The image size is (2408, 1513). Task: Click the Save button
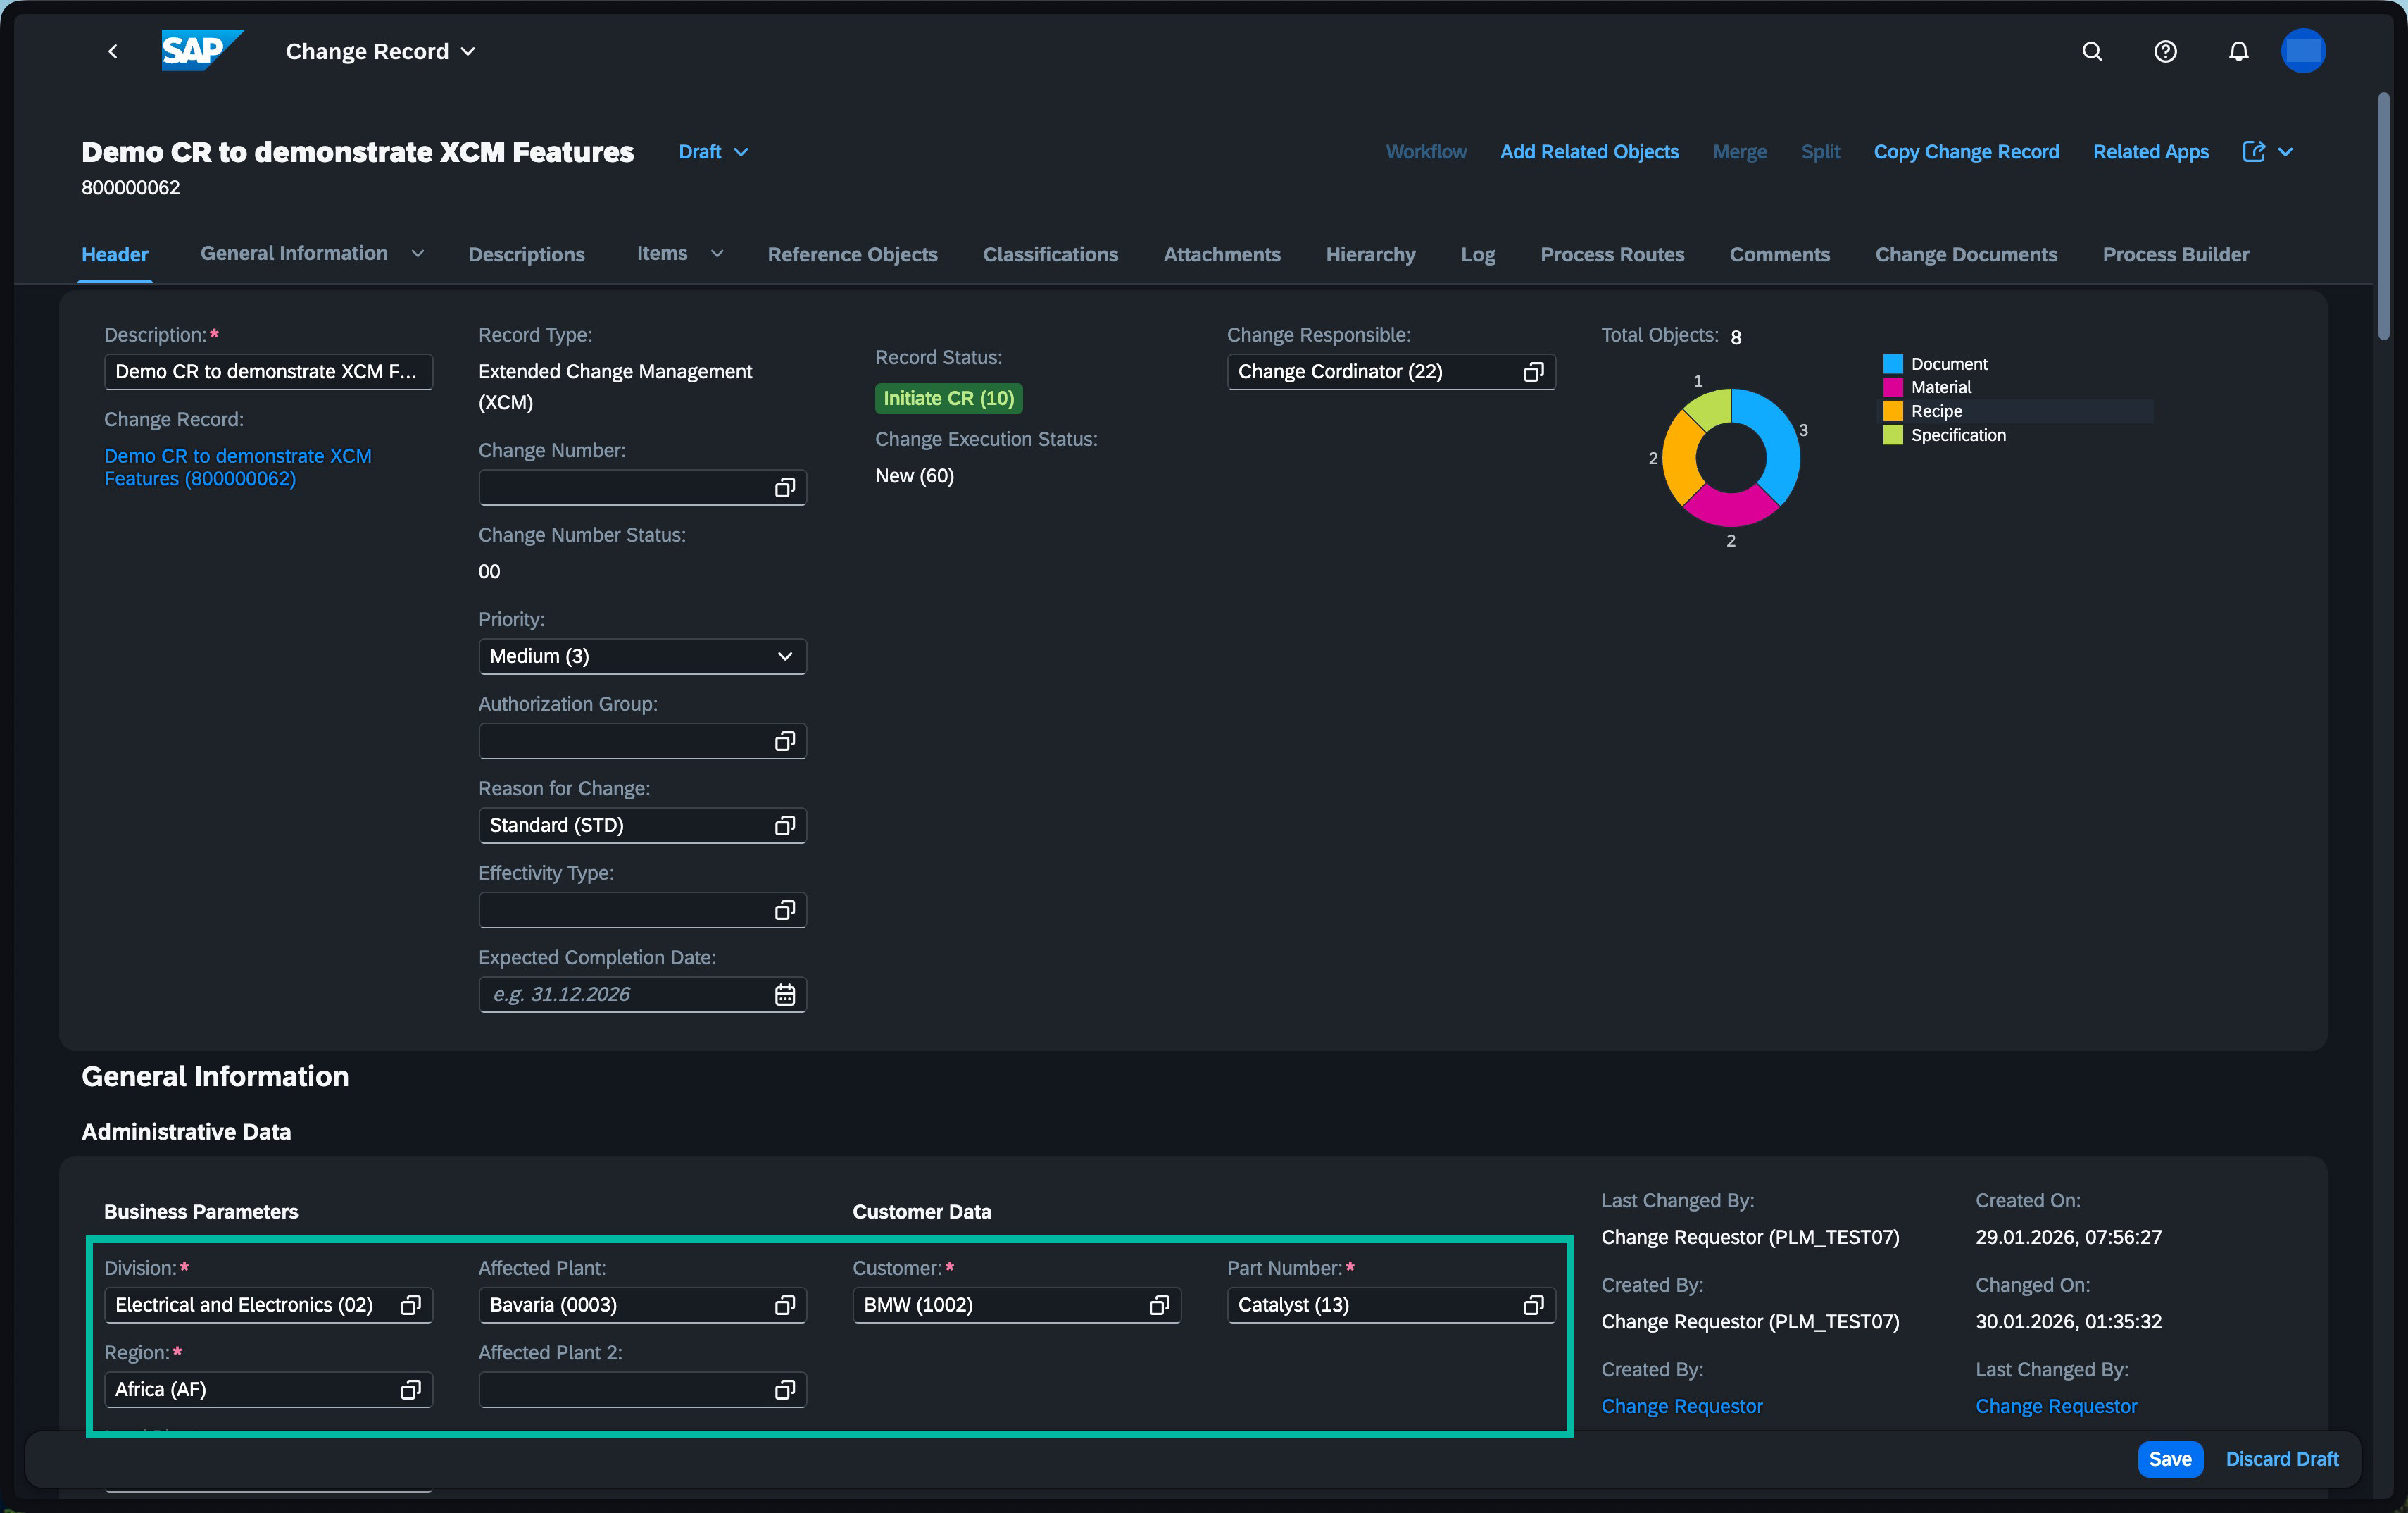(x=2170, y=1459)
